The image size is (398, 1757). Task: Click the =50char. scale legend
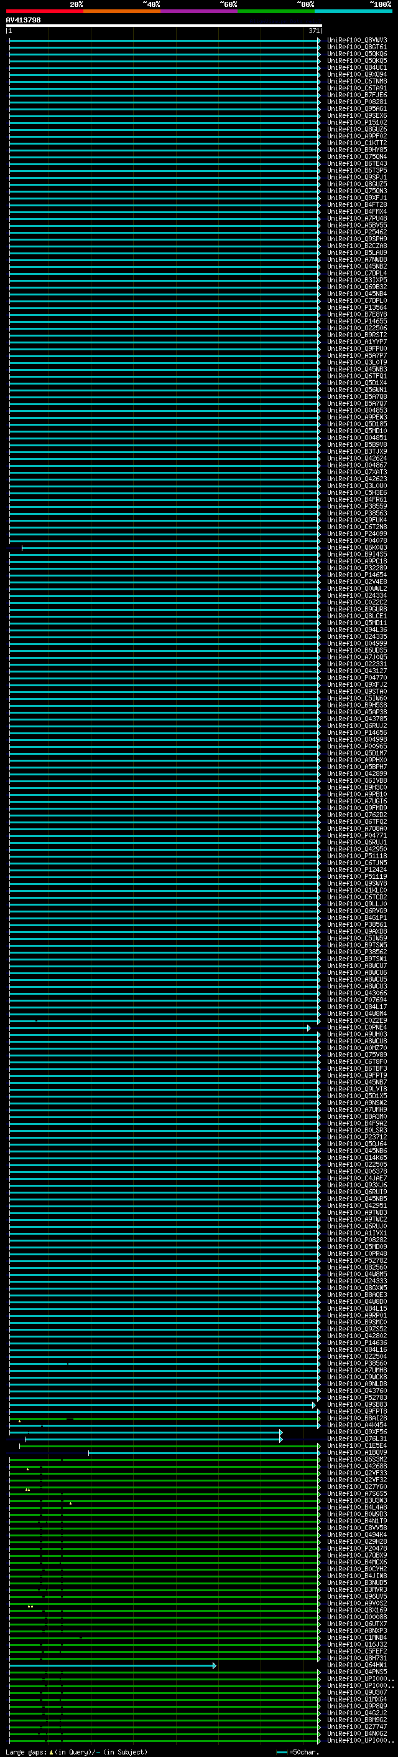298,1751
